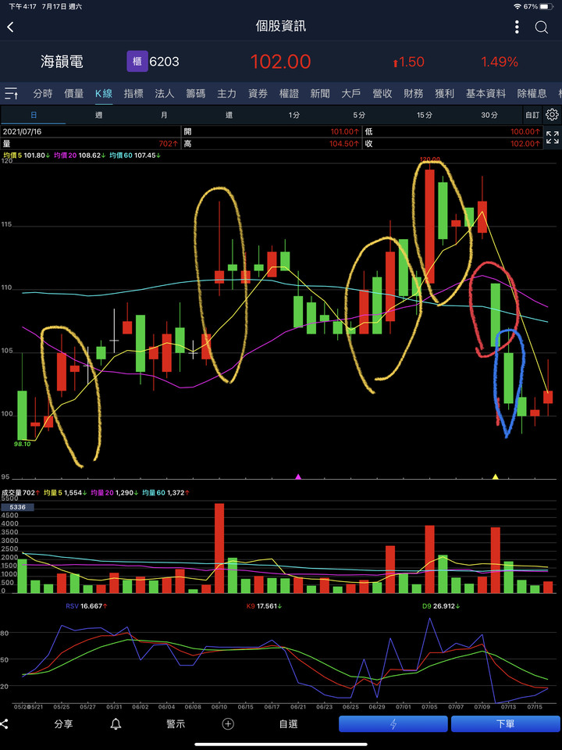The image size is (562, 750).
Task: Open the 資券 tab
Action: 258,93
